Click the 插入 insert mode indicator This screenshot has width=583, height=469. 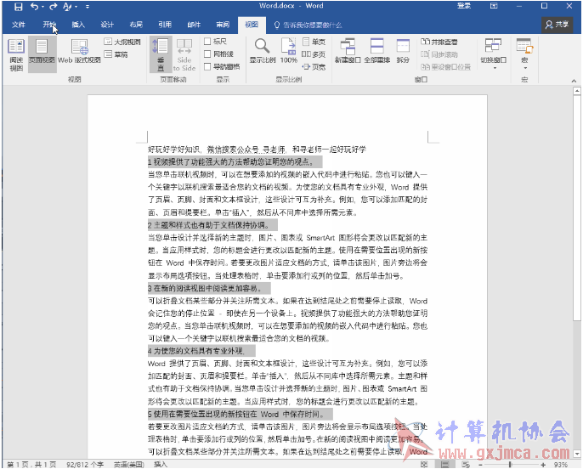pos(161,465)
